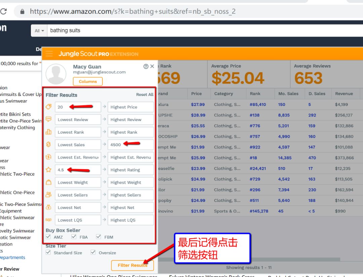Click the Highest Est. Revenue input field
Image resolution: width=363 pixels, height=277 pixels.
pyautogui.click(x=130, y=157)
